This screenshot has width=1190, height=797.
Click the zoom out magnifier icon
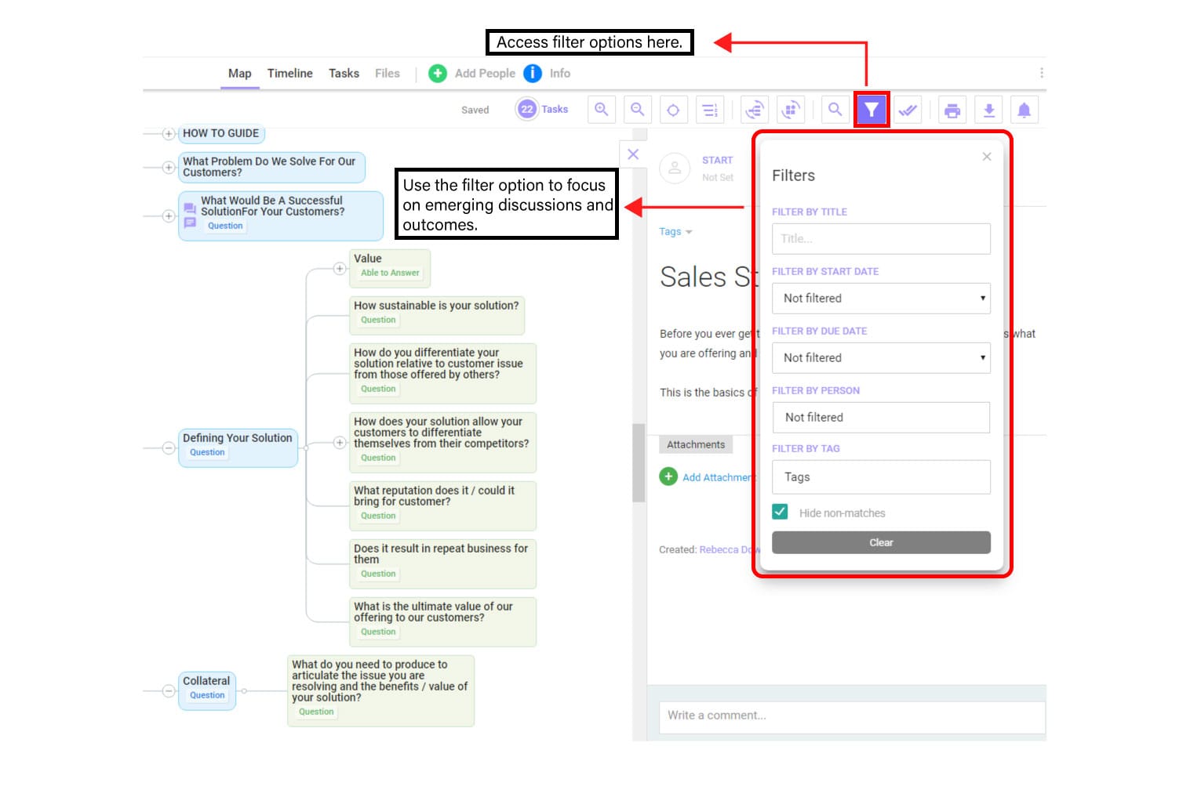637,109
